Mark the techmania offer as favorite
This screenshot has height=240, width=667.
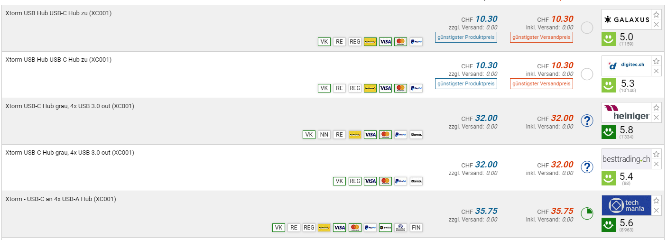(x=657, y=201)
